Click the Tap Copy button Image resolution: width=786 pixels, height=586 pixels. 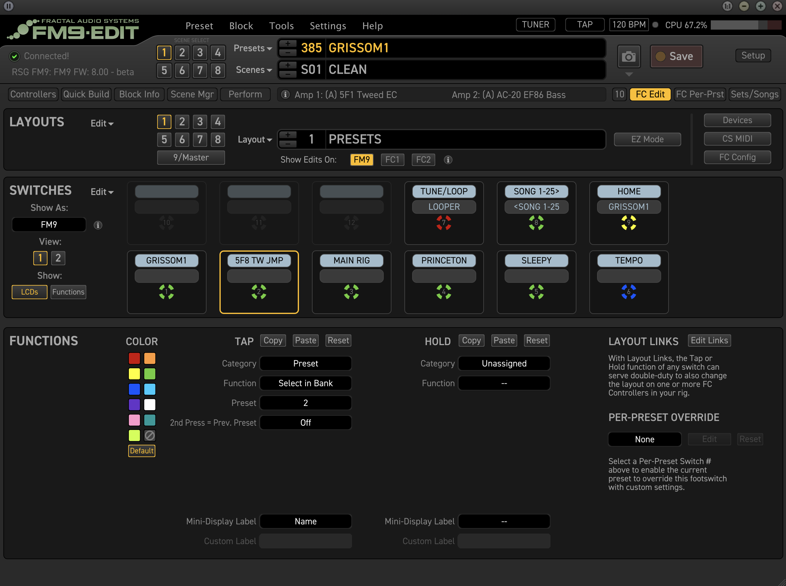click(273, 340)
